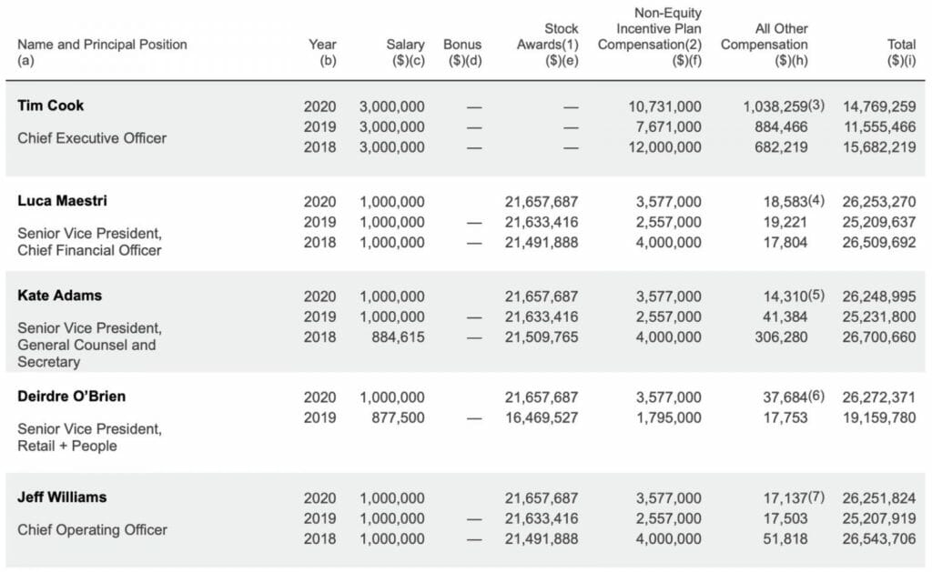932x572 pixels.
Task: Click the Name and Principal Position header
Action: (x=102, y=45)
